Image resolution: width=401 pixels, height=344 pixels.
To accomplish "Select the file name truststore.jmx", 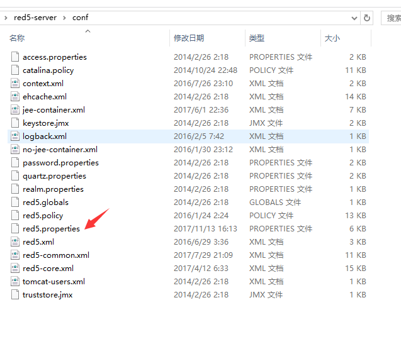I will pos(48,295).
